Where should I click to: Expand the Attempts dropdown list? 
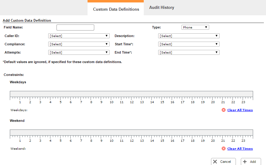(x=79, y=52)
